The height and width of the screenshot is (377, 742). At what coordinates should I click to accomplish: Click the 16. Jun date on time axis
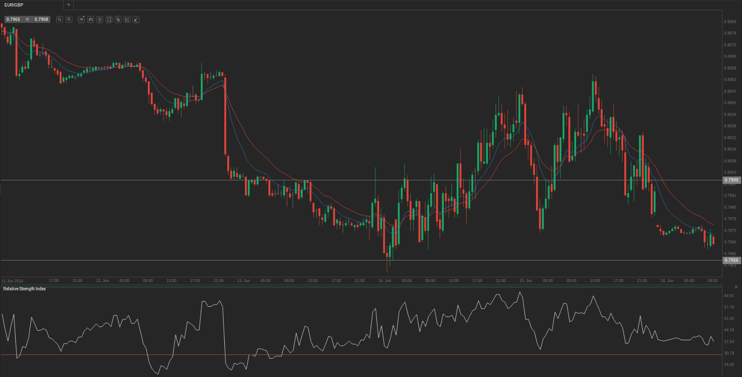667,281
